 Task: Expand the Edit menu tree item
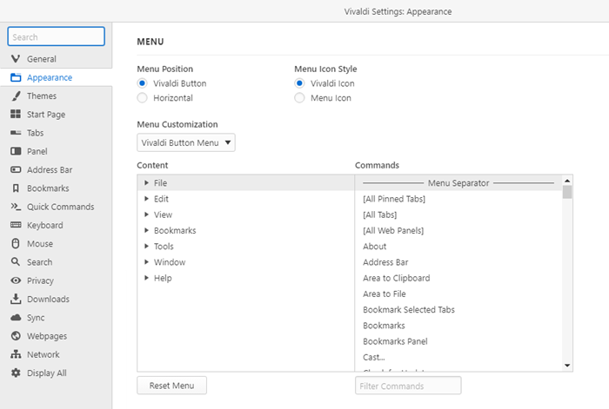[x=146, y=199]
